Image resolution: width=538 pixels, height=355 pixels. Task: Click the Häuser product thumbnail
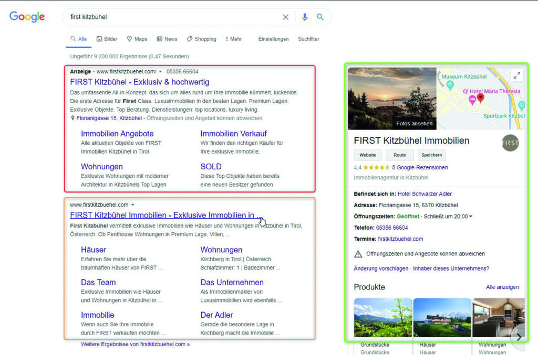pyautogui.click(x=442, y=318)
